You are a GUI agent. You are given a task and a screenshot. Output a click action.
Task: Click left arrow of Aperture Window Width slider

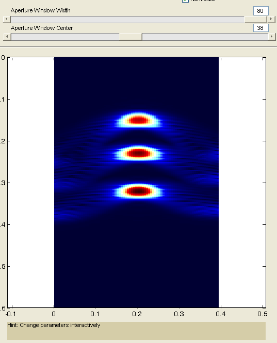point(7,19)
